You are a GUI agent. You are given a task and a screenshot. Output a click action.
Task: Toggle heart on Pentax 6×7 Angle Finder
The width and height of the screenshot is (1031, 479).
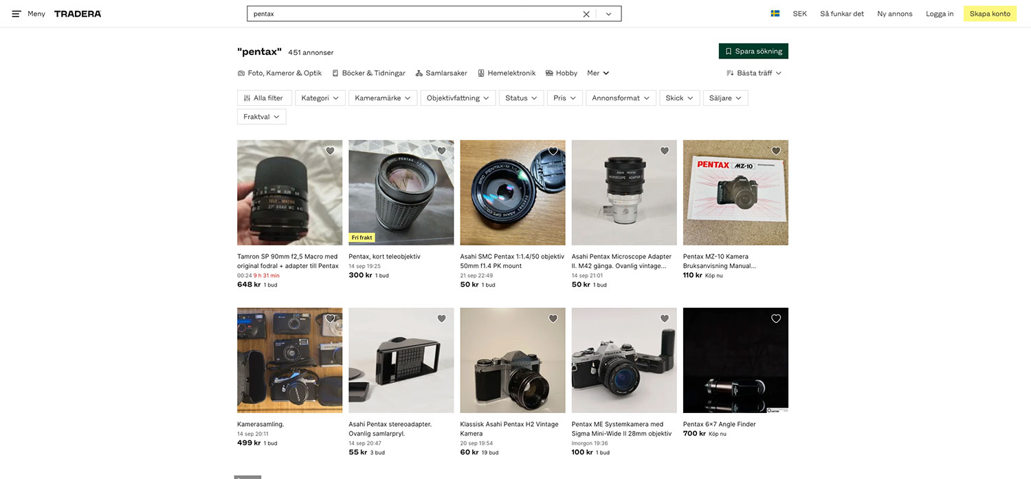(x=776, y=319)
